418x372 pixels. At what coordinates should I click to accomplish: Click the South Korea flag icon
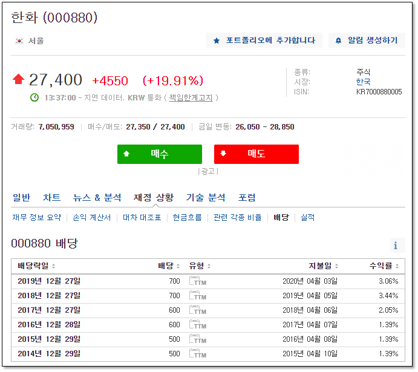coord(19,41)
